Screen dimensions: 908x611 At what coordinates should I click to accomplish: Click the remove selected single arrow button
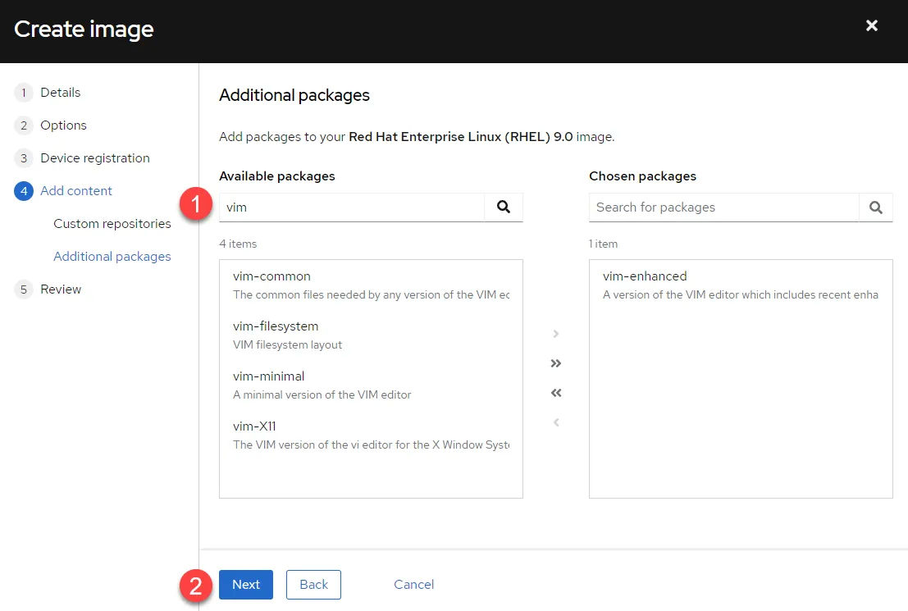click(556, 422)
